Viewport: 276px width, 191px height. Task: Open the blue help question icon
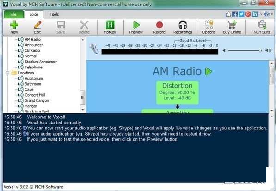tap(267, 14)
